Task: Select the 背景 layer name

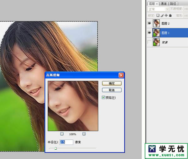Action: pos(165,42)
